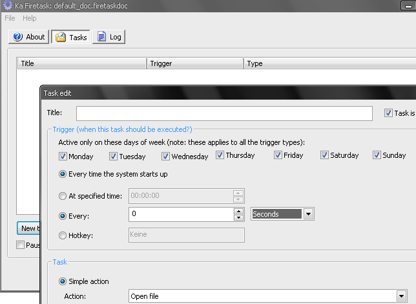
Task: Expand the Seconds unit dropdown
Action: coord(308,214)
